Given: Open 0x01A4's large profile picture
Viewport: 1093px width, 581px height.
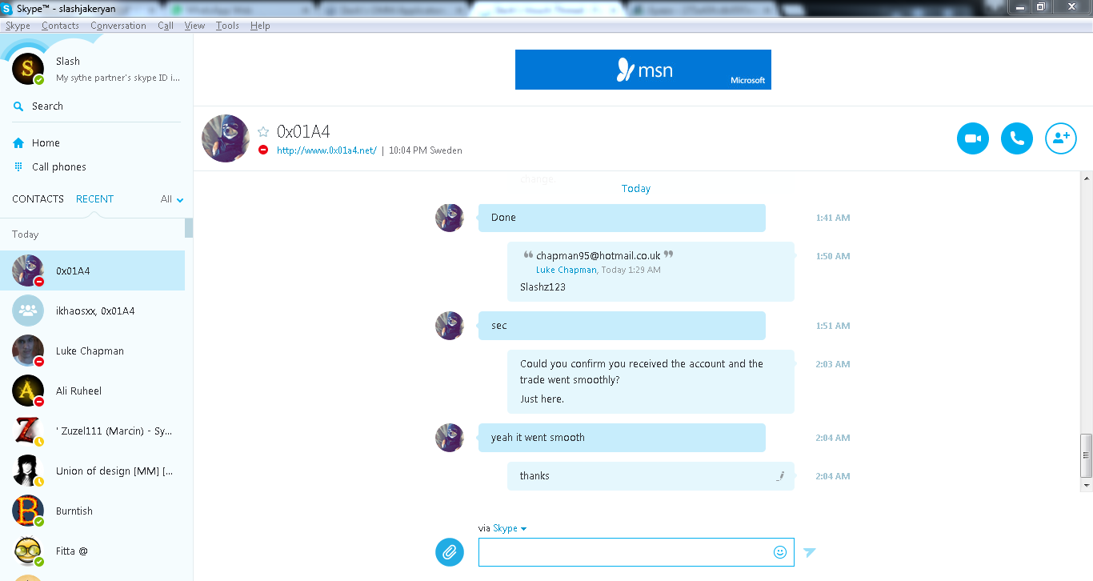Looking at the screenshot, I should pyautogui.click(x=226, y=138).
